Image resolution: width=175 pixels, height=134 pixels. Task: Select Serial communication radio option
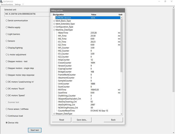[x=7, y=21]
